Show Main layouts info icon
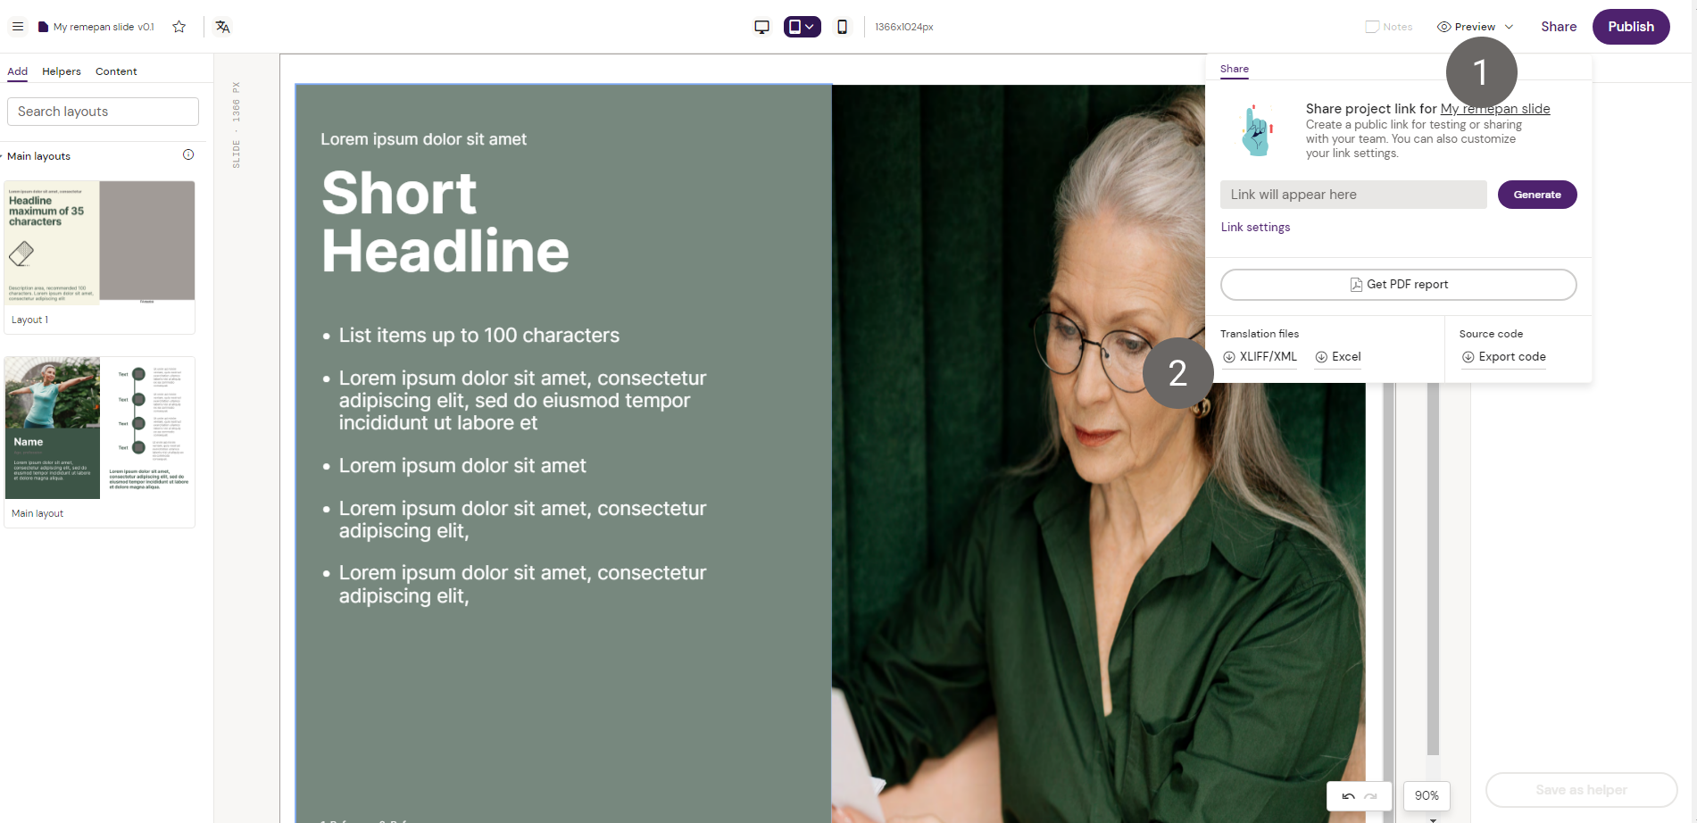This screenshot has height=823, width=1697. (x=188, y=154)
